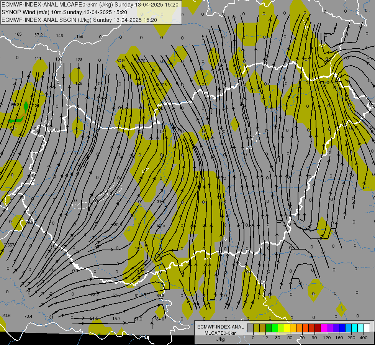
Task: Click legend label ECMWF-INDEX-ANAL
Action: coord(221,327)
